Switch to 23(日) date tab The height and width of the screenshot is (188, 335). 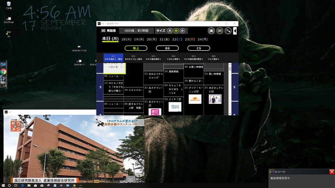click(190, 39)
